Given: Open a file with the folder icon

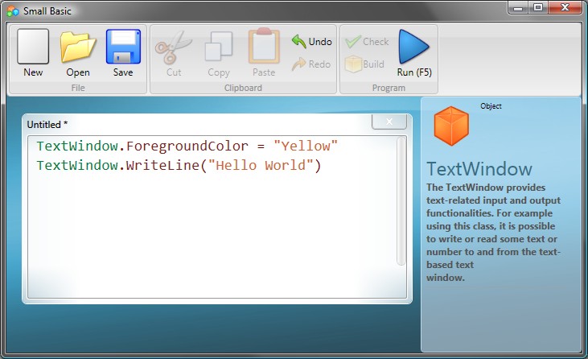Looking at the screenshot, I should point(78,53).
